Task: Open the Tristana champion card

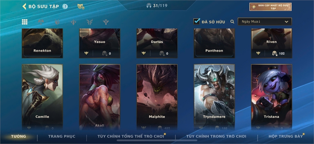Action: pyautogui.click(x=271, y=97)
